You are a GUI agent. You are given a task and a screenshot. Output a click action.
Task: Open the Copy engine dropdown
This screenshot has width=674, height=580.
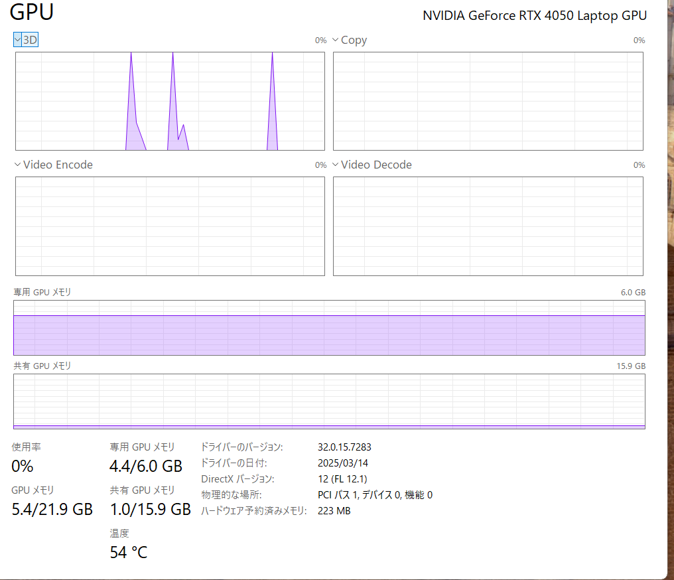click(x=350, y=40)
